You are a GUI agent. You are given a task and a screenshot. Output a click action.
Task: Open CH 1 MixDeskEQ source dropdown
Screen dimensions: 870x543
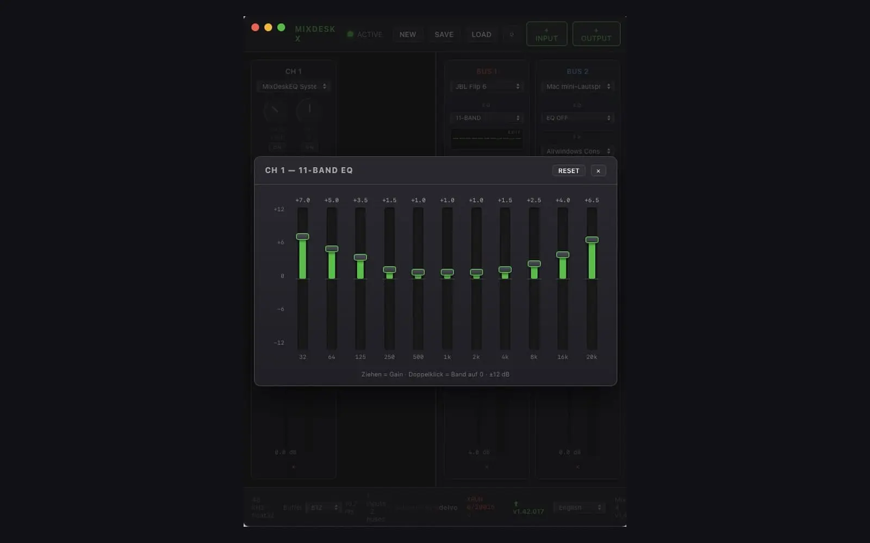(x=294, y=86)
